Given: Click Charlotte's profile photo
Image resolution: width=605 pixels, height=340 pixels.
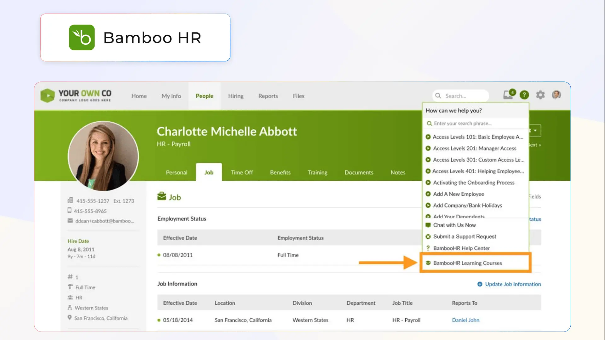Looking at the screenshot, I should (103, 156).
